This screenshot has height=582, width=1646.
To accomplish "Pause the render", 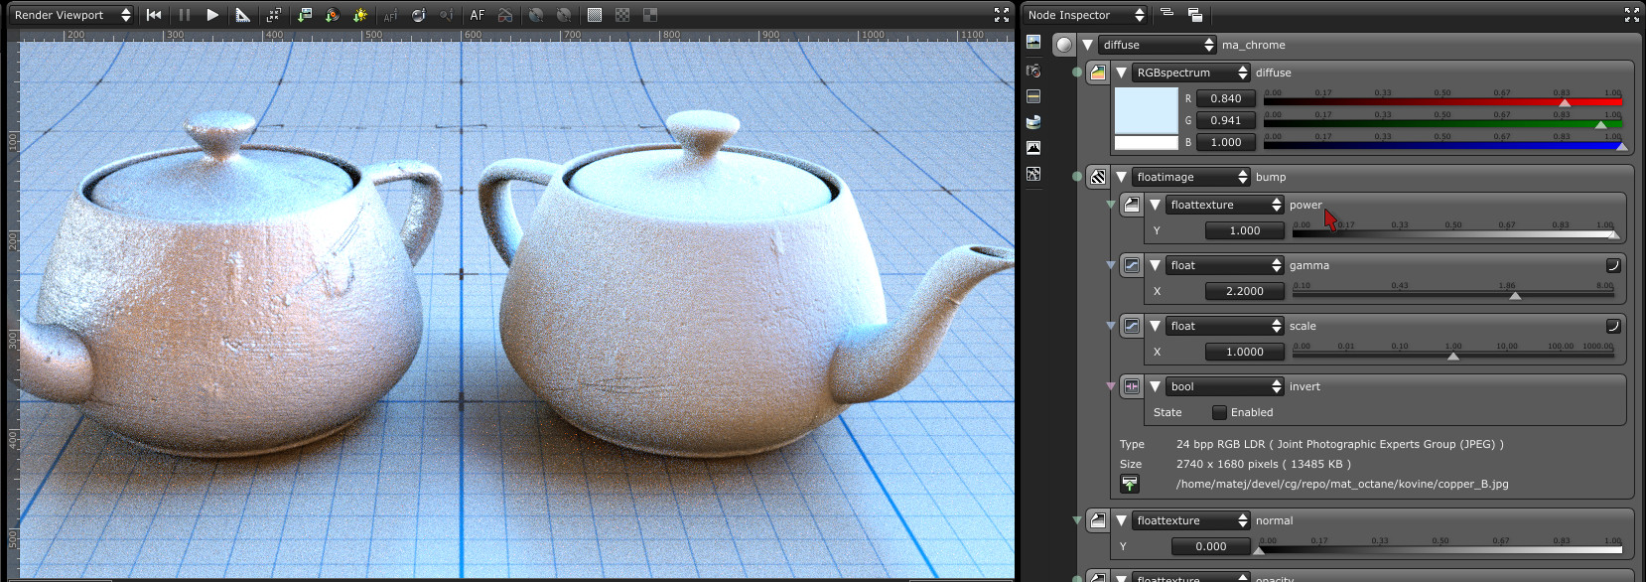I will 184,15.
